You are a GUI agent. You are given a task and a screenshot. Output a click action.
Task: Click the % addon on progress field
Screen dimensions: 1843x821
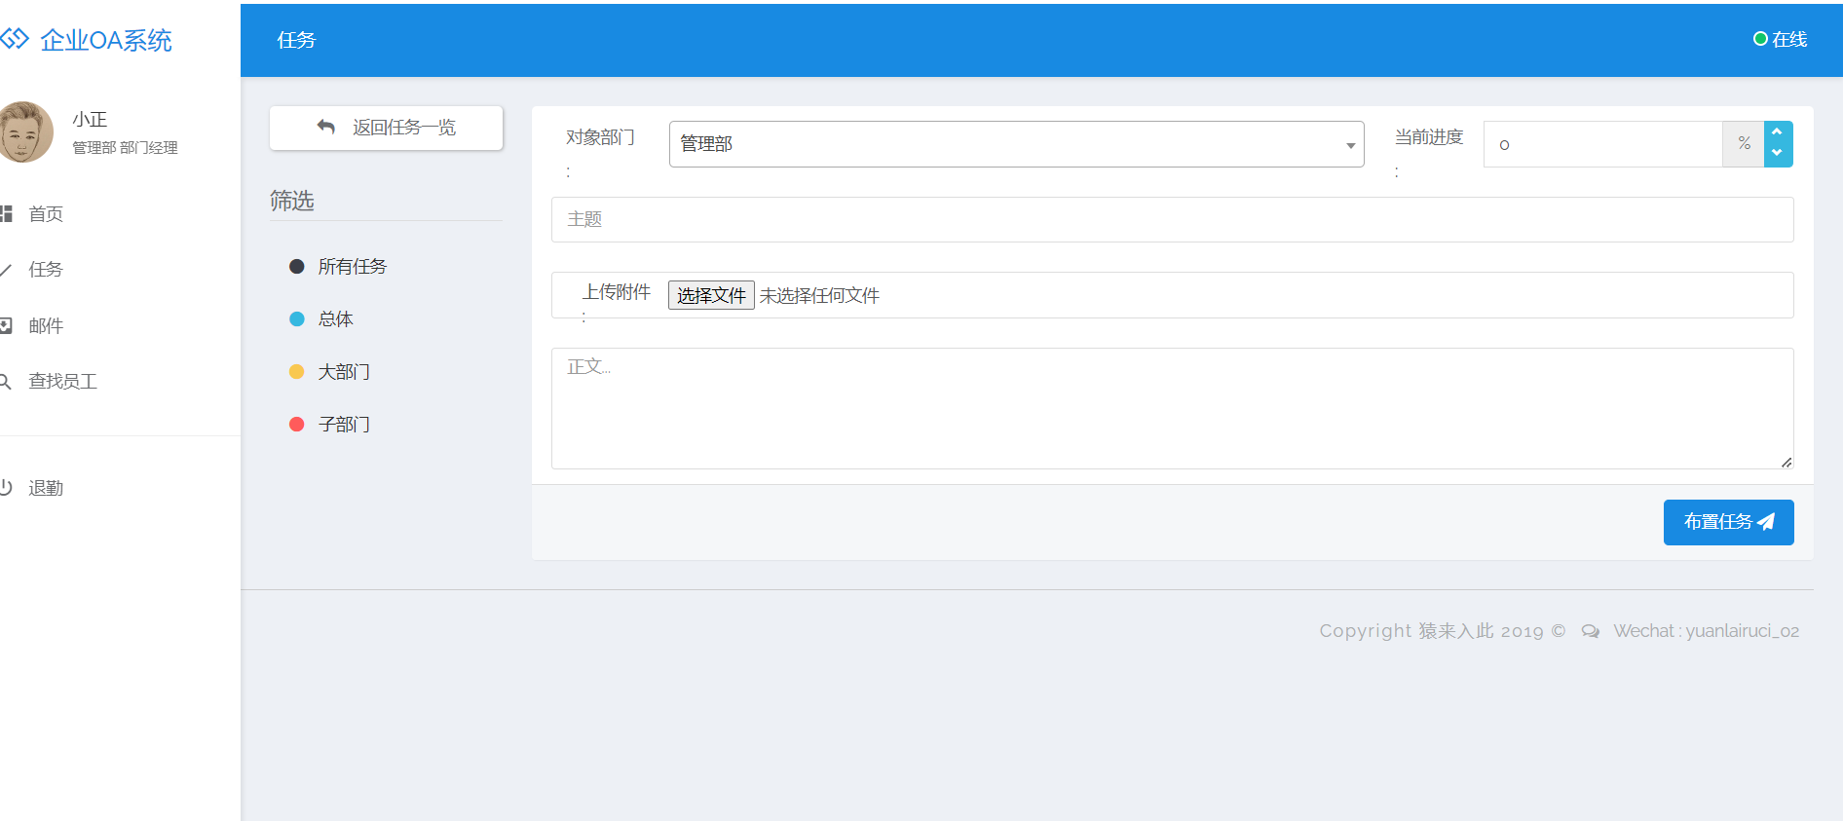coord(1744,144)
